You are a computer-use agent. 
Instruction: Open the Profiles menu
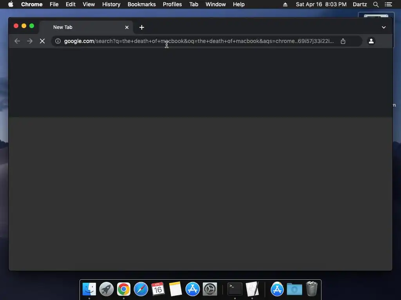pyautogui.click(x=172, y=4)
